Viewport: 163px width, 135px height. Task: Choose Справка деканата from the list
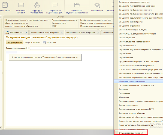click(x=127, y=46)
